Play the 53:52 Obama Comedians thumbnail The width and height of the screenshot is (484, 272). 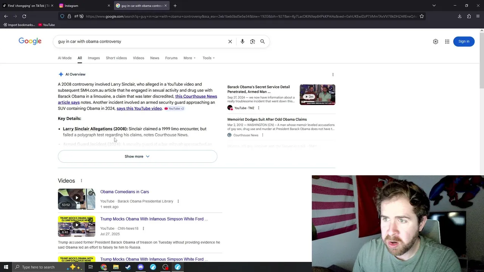76,199
